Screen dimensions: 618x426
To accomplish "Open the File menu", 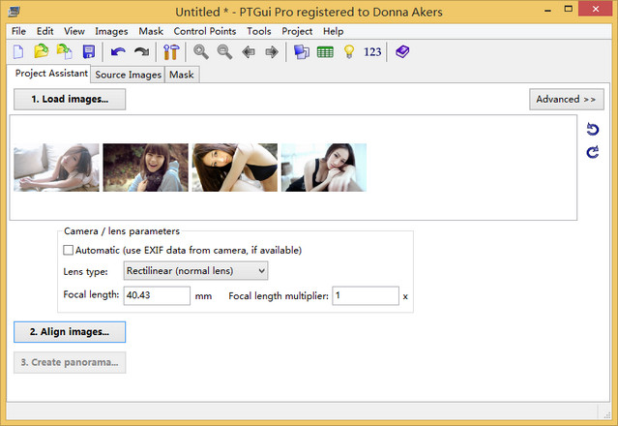I will [18, 31].
